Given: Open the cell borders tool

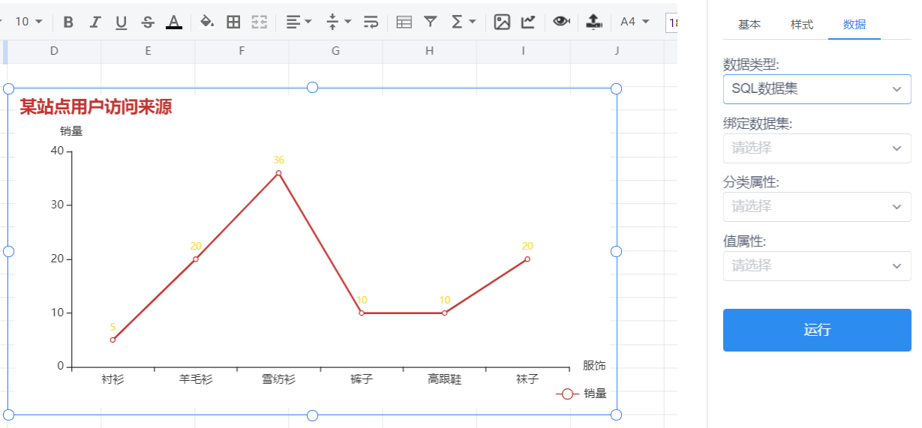Looking at the screenshot, I should pos(233,22).
